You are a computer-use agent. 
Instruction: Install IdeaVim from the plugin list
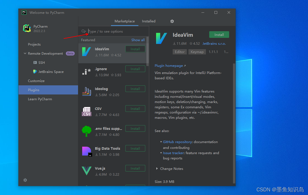click(x=135, y=49)
